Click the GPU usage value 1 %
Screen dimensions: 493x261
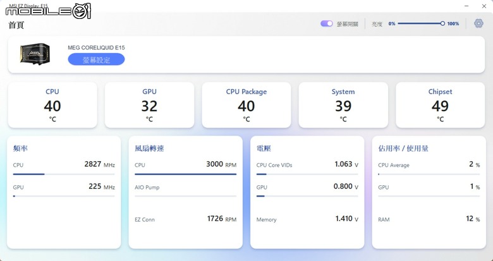[x=475, y=186]
